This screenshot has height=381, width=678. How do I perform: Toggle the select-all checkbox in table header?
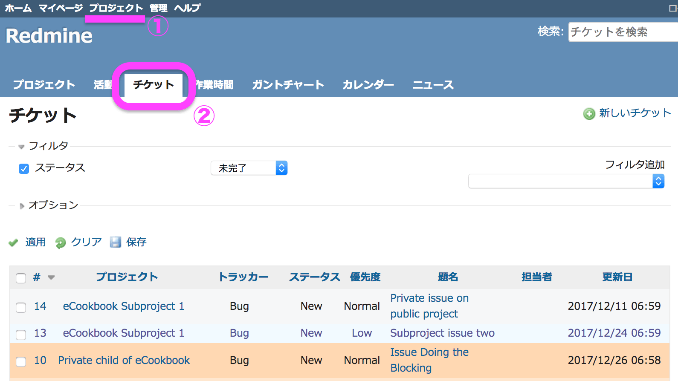(21, 278)
